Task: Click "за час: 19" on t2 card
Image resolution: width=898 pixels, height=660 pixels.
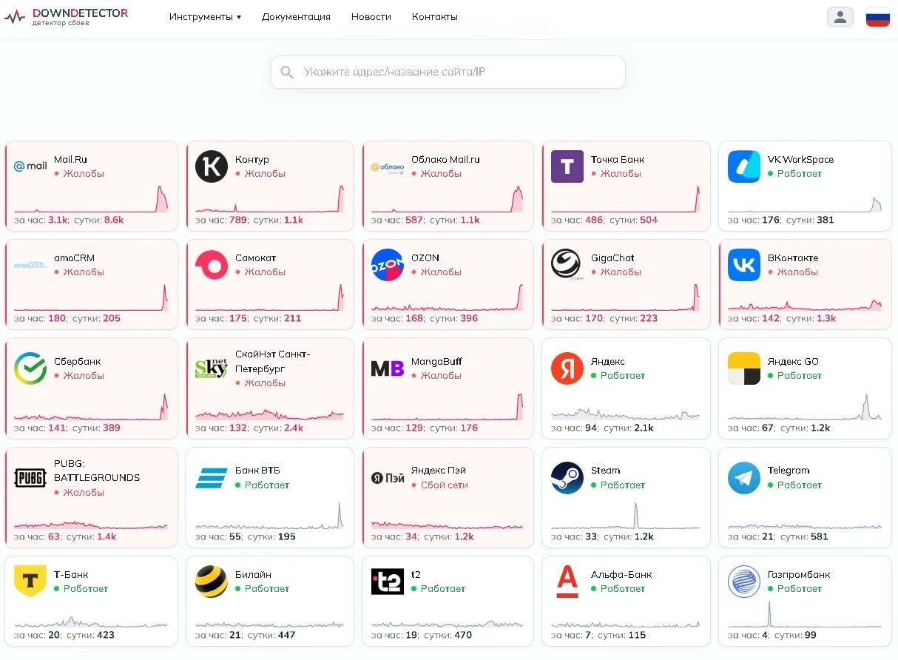Action: coord(394,635)
